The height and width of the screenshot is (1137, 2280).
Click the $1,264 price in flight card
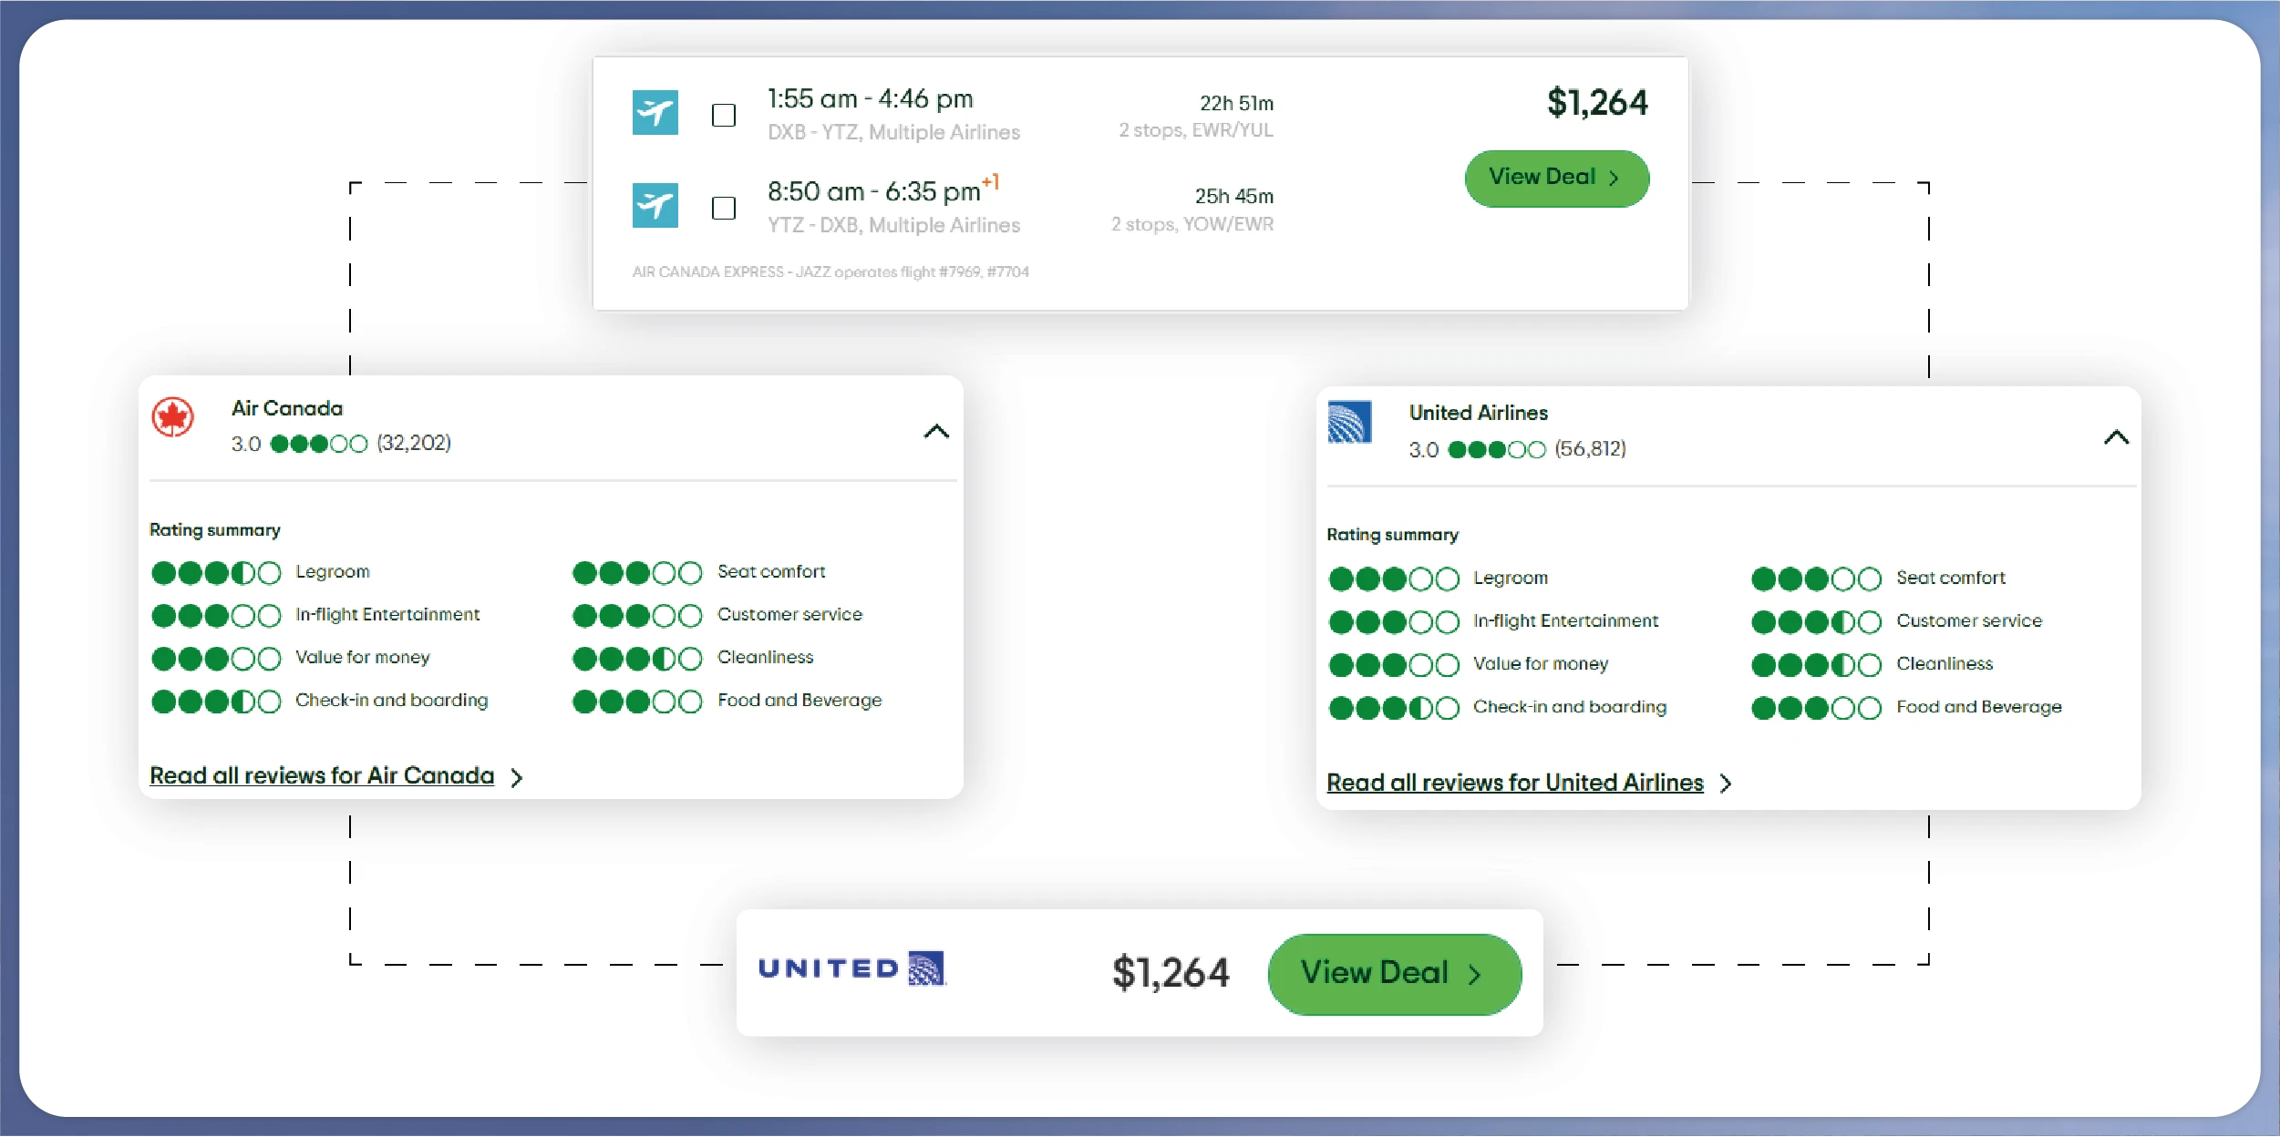1596,103
